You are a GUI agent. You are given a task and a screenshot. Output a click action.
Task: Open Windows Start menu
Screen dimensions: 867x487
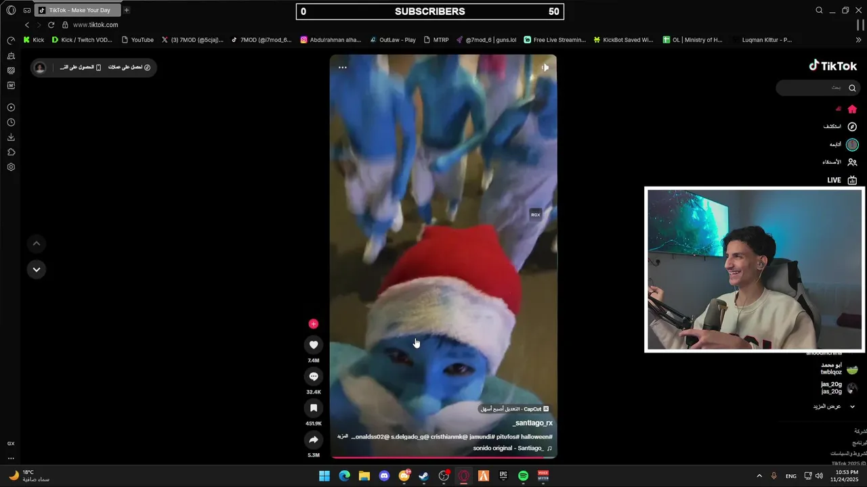tap(324, 476)
